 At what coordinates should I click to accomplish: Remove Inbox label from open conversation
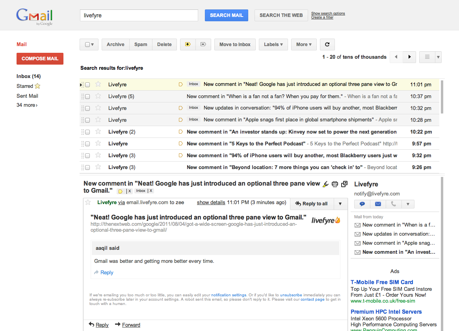coord(151,191)
